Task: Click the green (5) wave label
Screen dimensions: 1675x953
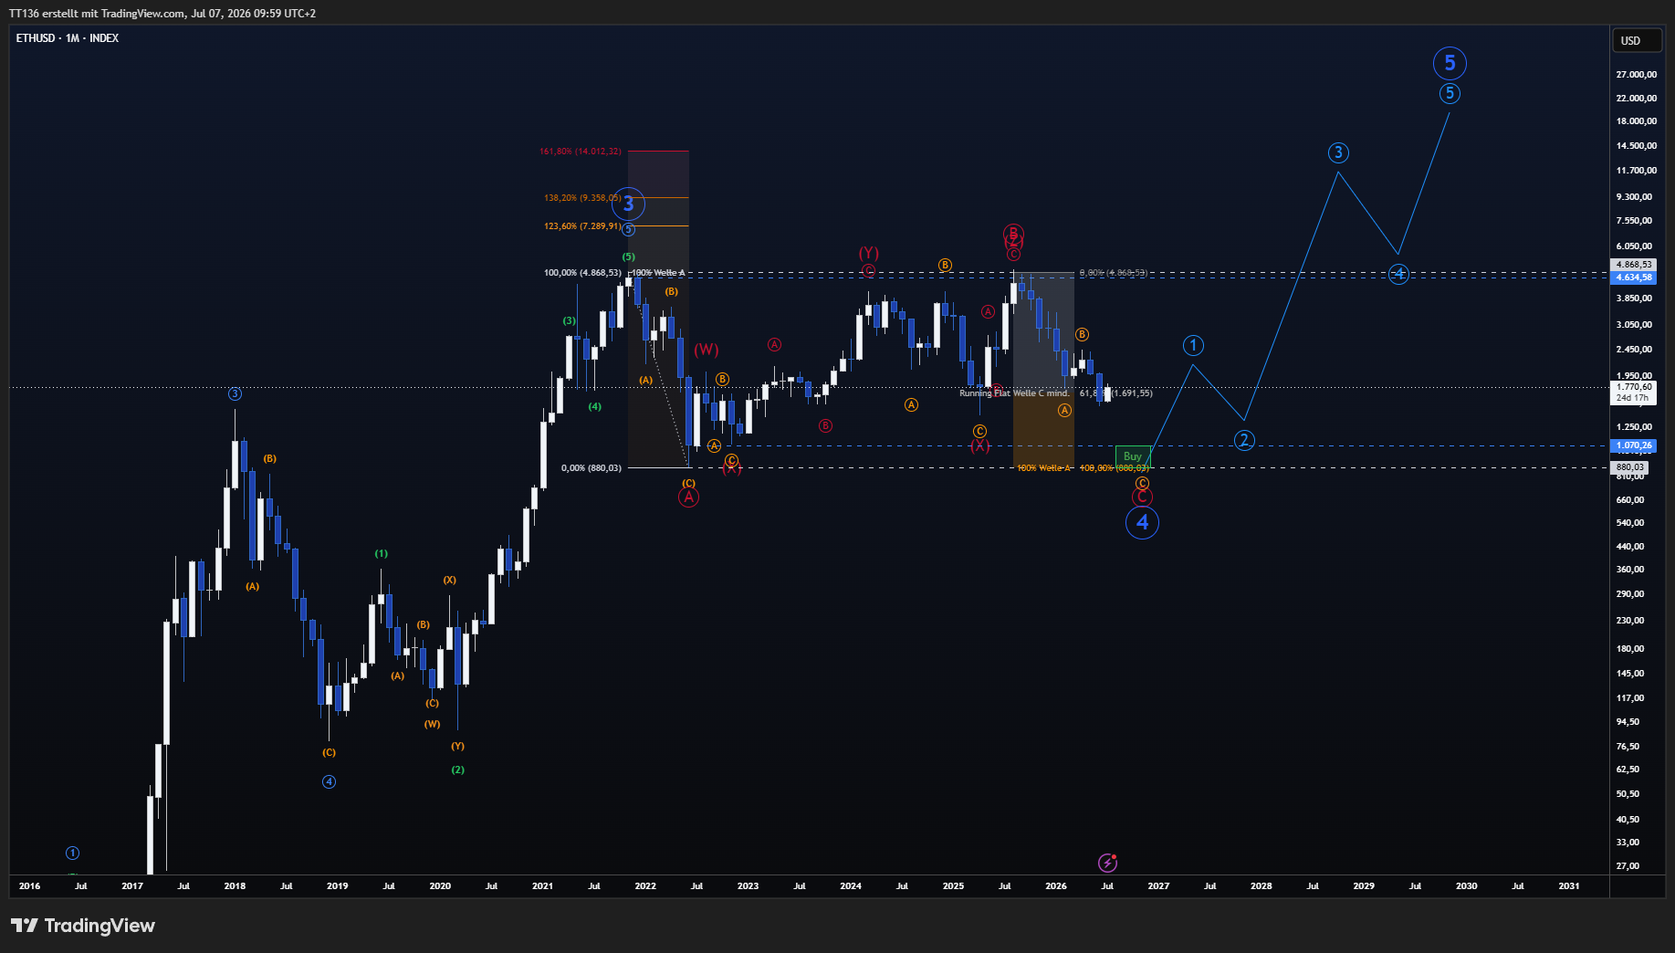Action: [x=629, y=257]
